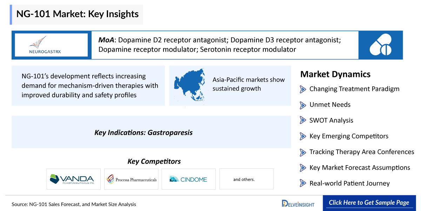This screenshot has height=211, width=421.
Task: Click arrow icon beside Unmet Needs
Action: (303, 105)
